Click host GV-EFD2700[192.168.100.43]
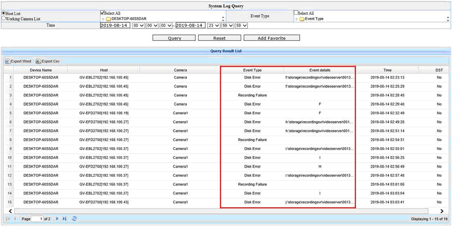This screenshot has height=226, width=452. [104, 202]
